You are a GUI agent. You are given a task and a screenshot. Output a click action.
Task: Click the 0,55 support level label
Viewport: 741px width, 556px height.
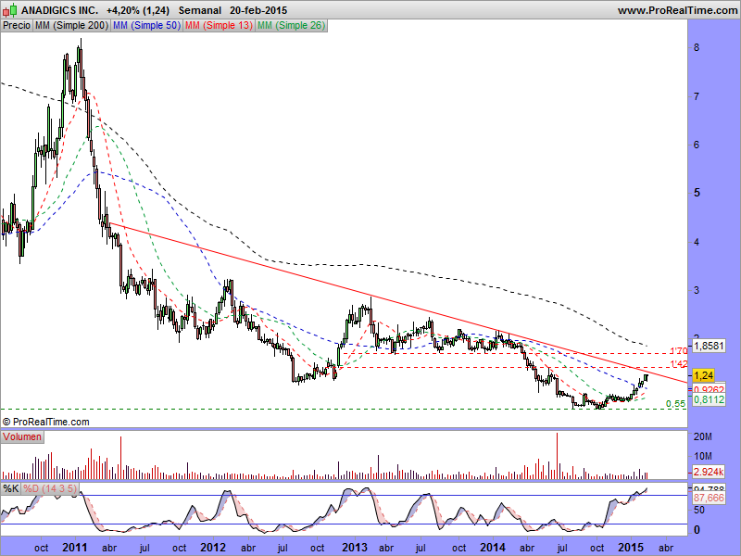click(675, 404)
